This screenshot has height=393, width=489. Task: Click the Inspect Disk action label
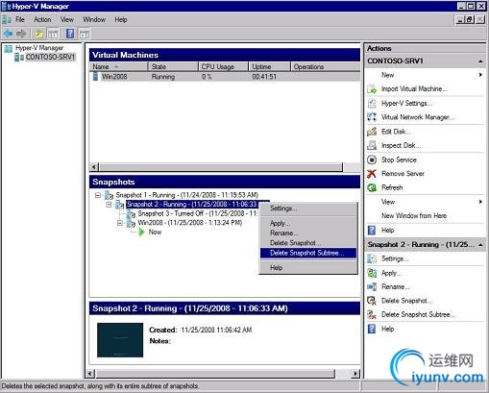[401, 145]
